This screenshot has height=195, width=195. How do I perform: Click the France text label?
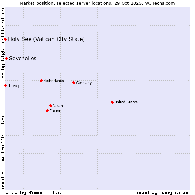[x=55, y=110]
